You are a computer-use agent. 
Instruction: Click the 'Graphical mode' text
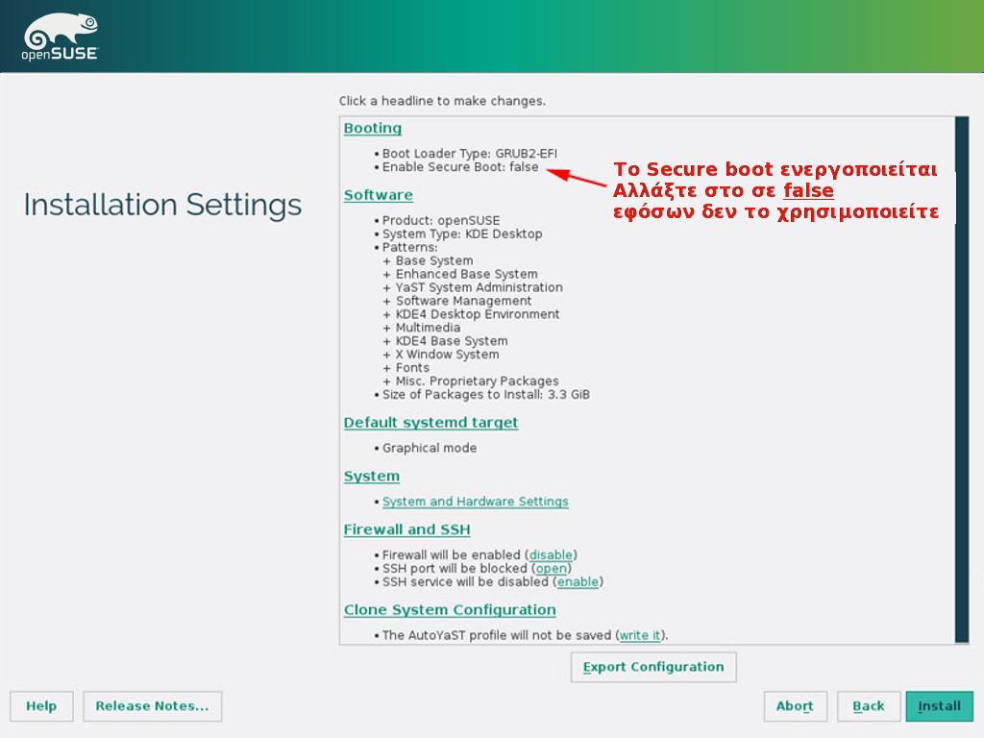[430, 448]
